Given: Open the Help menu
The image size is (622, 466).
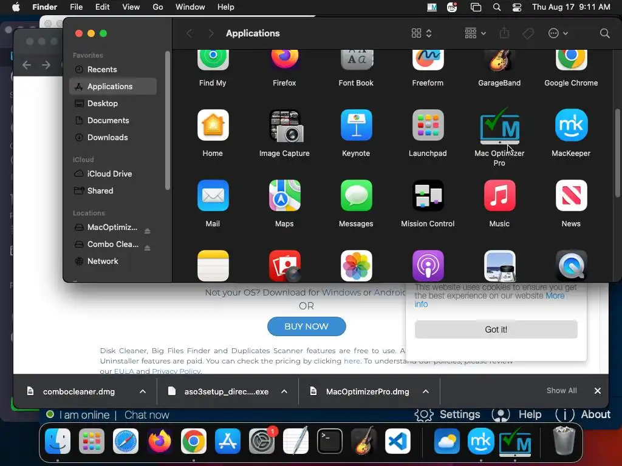Looking at the screenshot, I should (226, 7).
